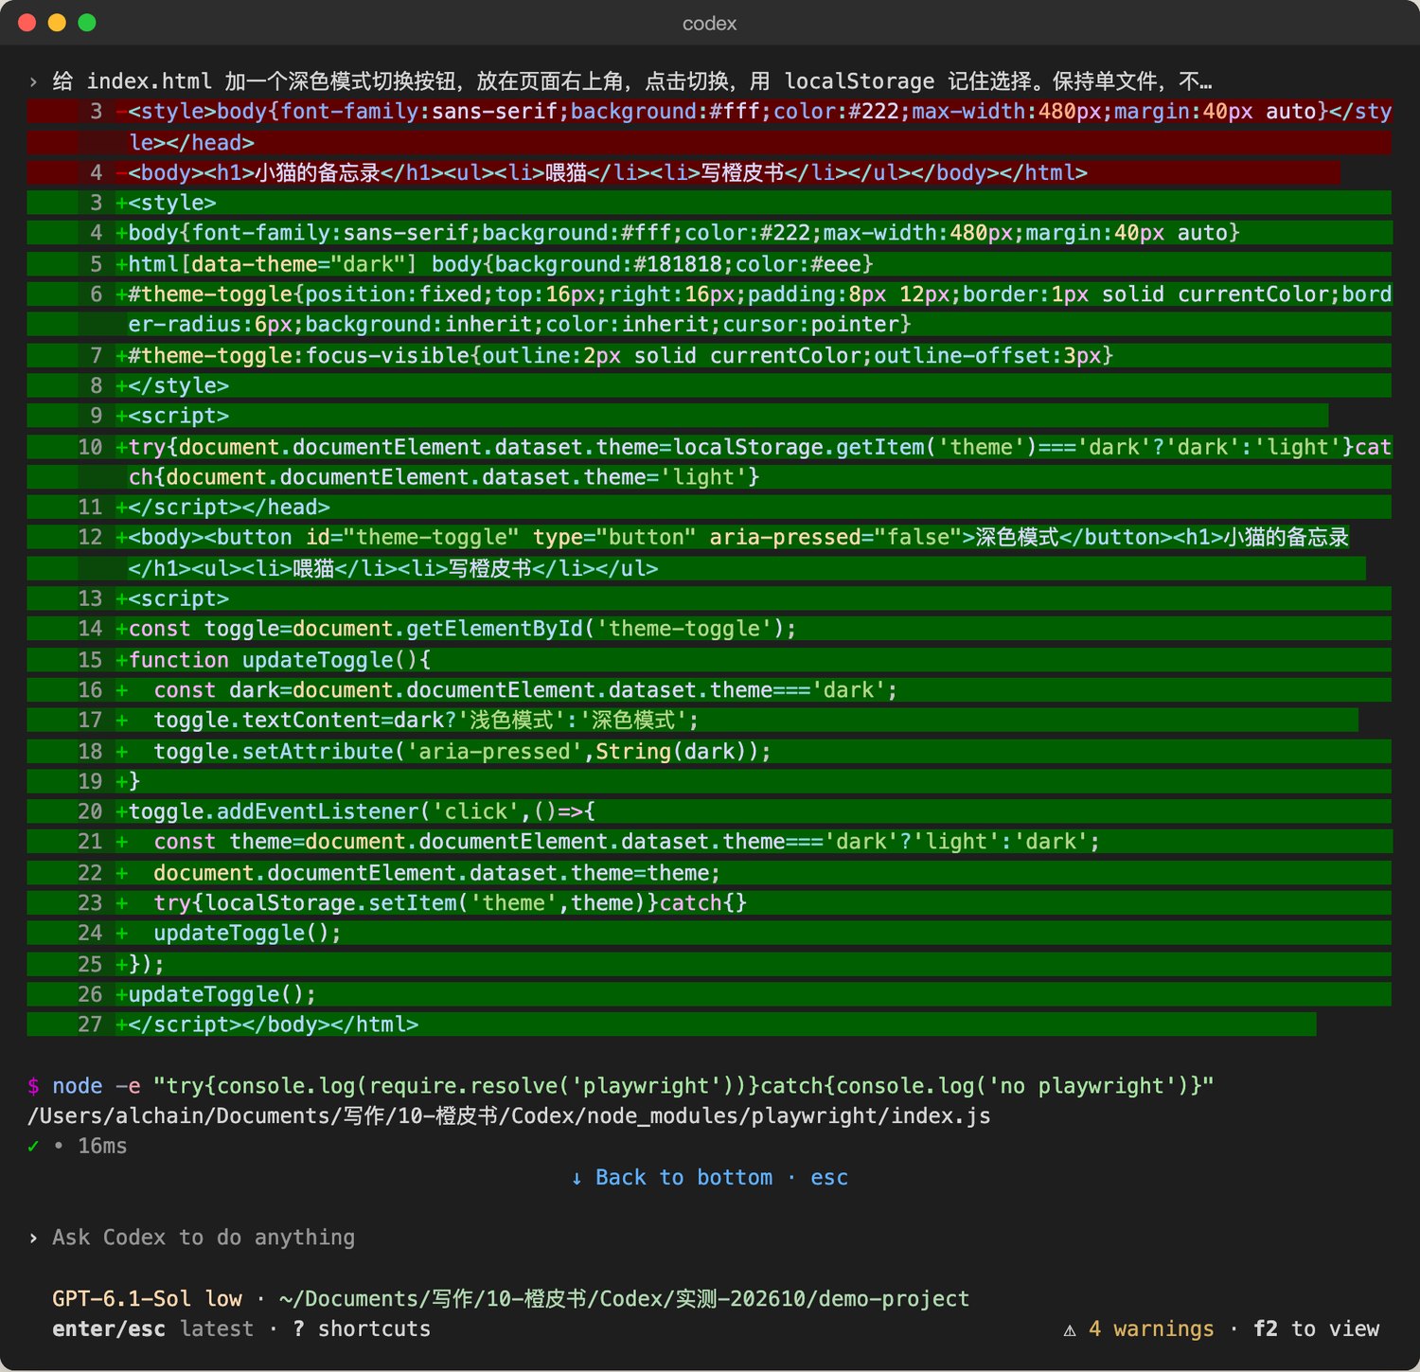Click the '</script></body></html>' line
This screenshot has width=1420, height=1372.
(672, 1025)
